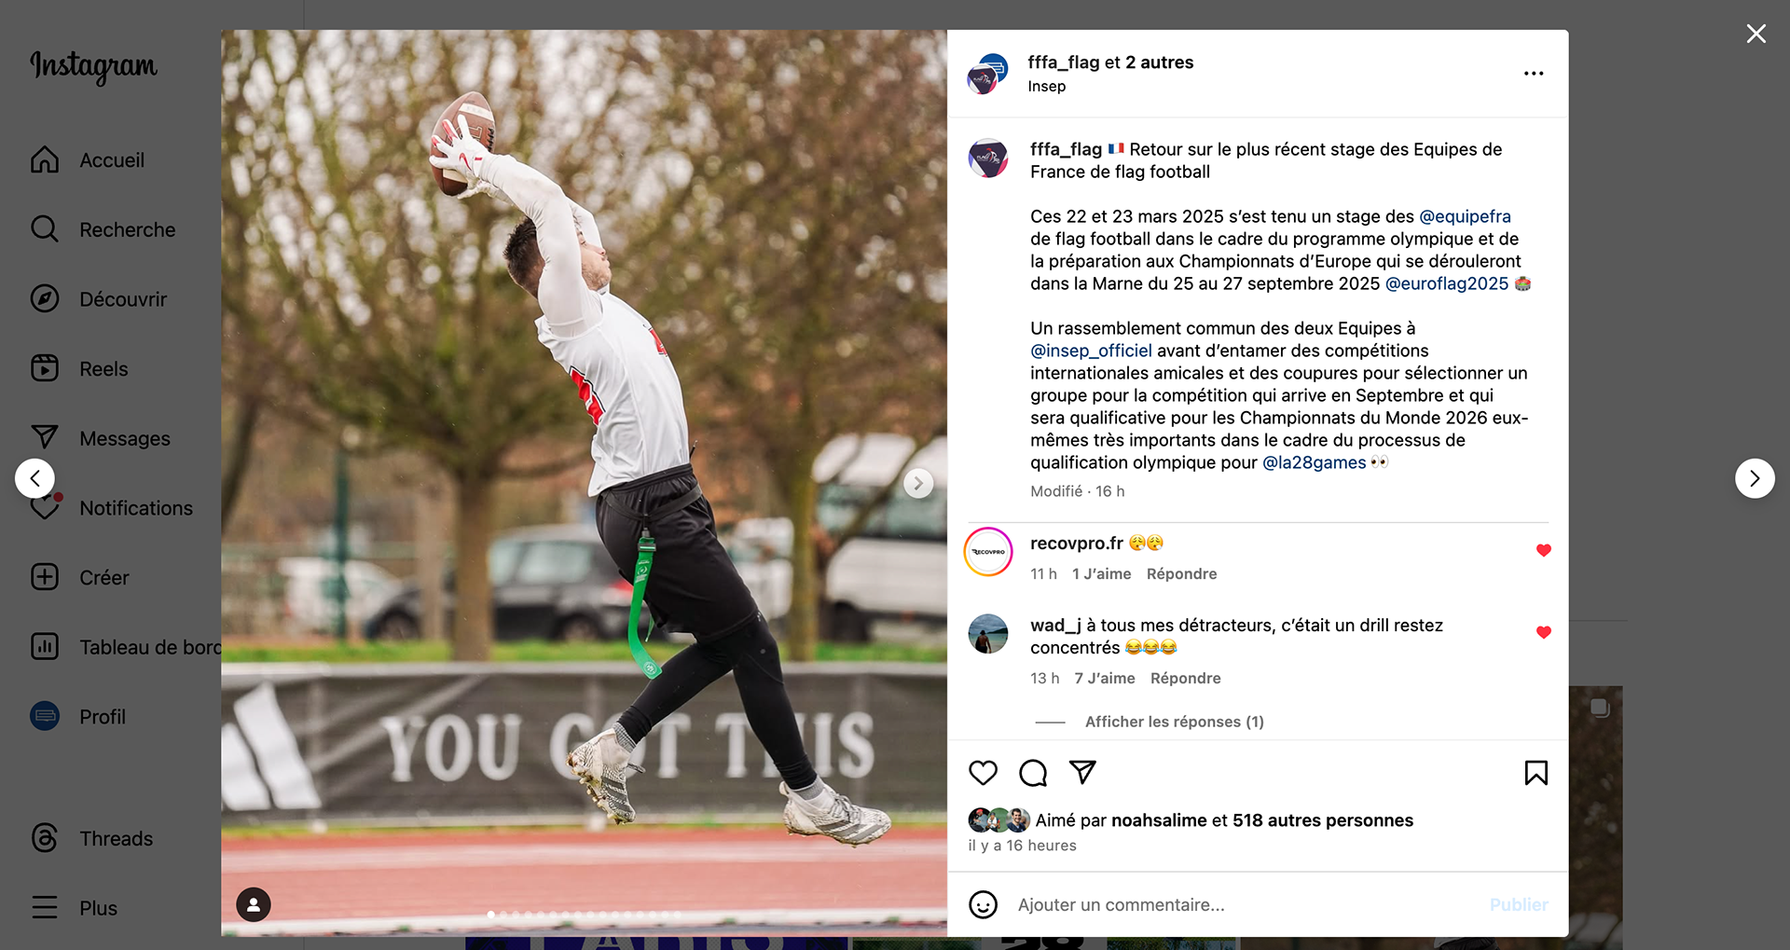Show tagged people icon on photo

pyautogui.click(x=254, y=904)
